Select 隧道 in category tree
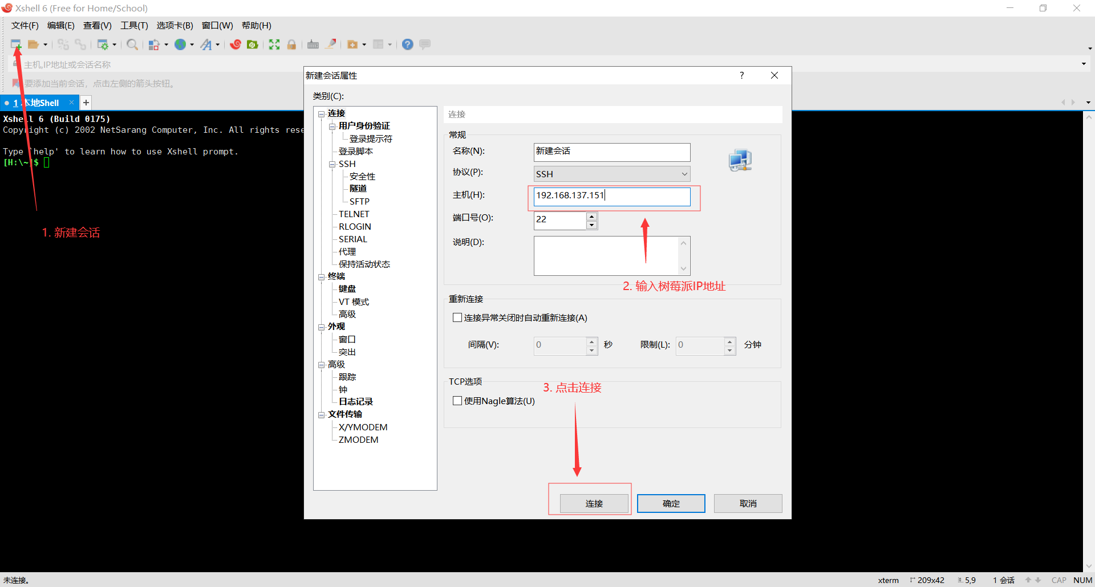1095x587 pixels. [358, 189]
